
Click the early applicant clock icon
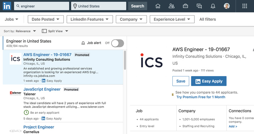[26, 113]
